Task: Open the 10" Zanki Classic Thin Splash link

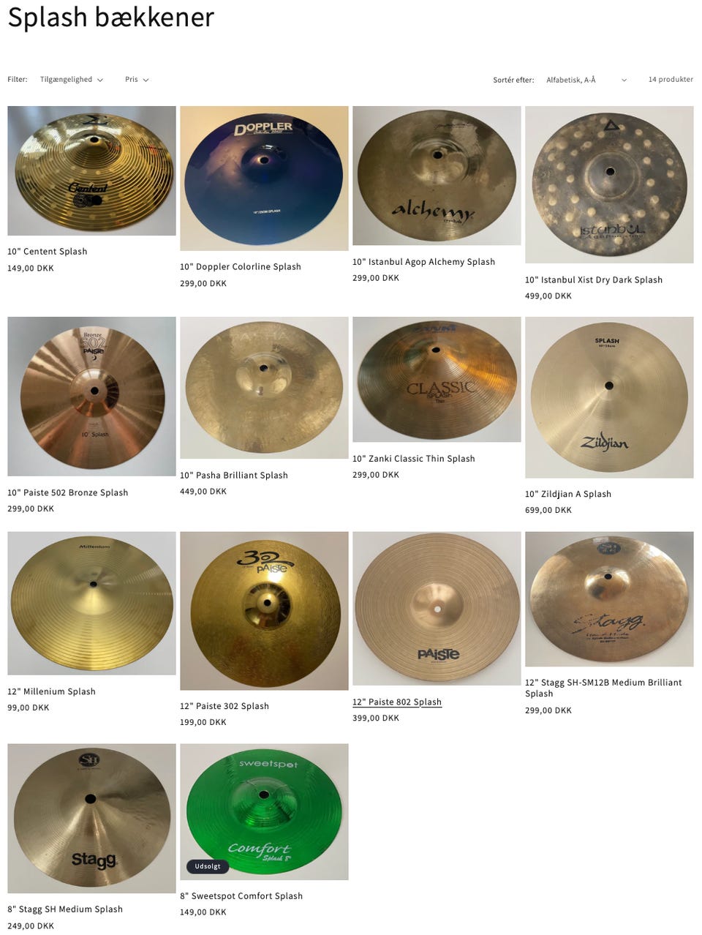Action: (414, 459)
